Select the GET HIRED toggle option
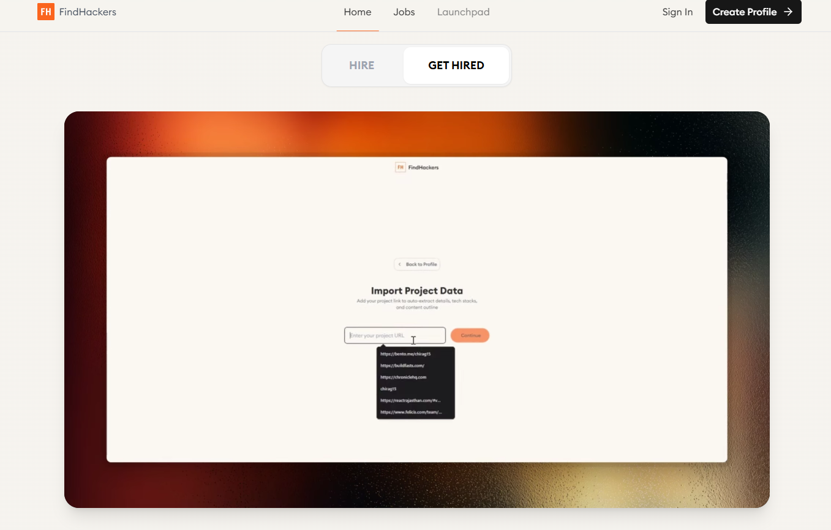This screenshot has width=831, height=530. 456,65
